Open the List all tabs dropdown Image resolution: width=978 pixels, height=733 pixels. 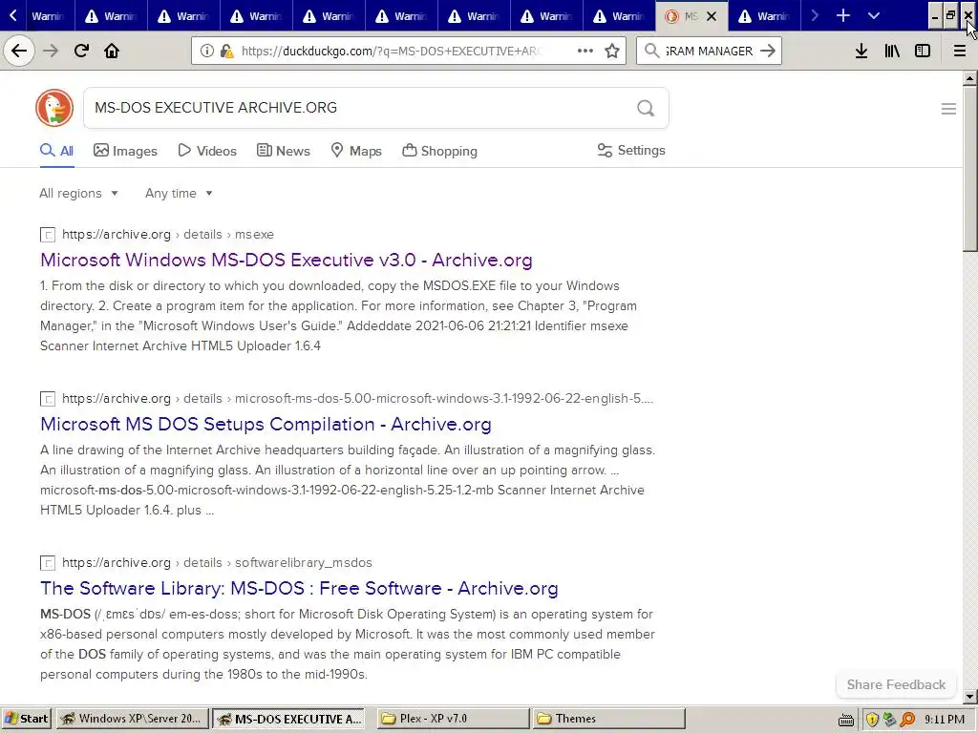[873, 15]
